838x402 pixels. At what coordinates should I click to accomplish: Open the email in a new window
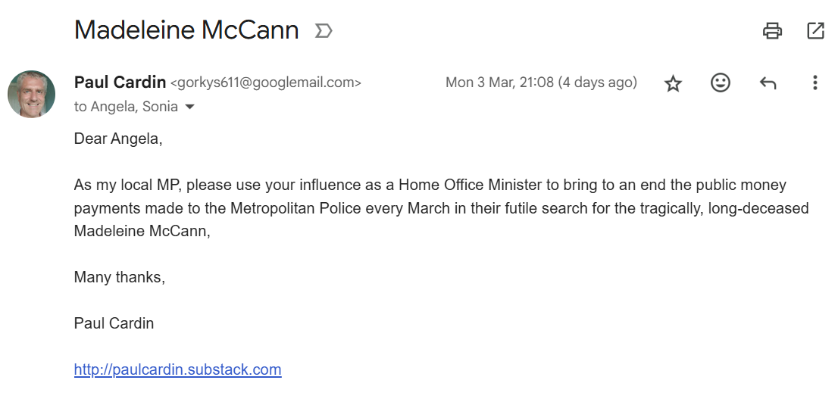click(x=815, y=31)
